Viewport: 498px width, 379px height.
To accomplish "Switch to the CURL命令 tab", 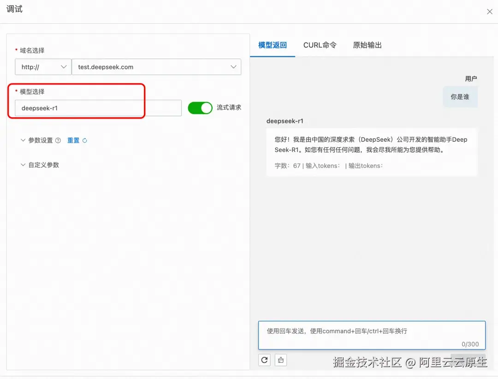I will (x=320, y=45).
